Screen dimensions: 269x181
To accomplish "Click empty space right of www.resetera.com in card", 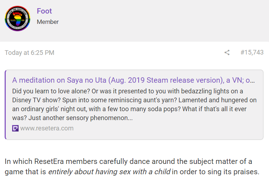I will click(168, 128).
